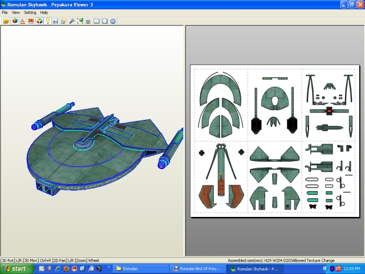The image size is (365, 274).
Task: Toggle lighting with the light bulb icon
Action: point(48,21)
